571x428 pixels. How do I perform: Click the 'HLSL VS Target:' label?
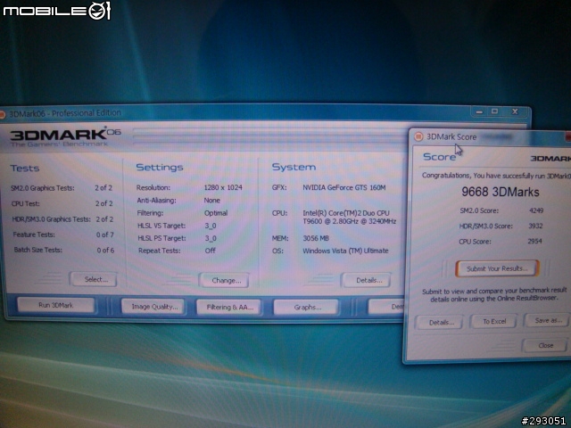(161, 226)
